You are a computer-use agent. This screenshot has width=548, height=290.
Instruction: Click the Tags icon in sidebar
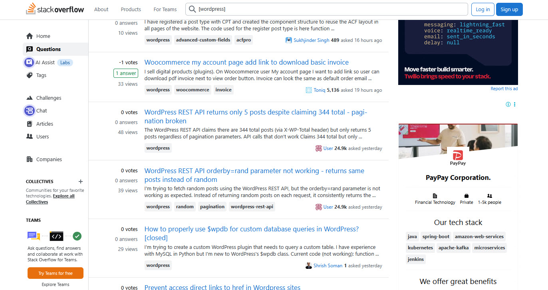tap(30, 75)
